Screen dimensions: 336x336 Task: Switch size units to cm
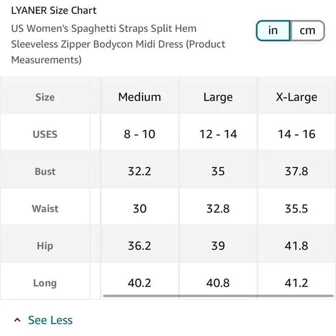click(x=307, y=31)
